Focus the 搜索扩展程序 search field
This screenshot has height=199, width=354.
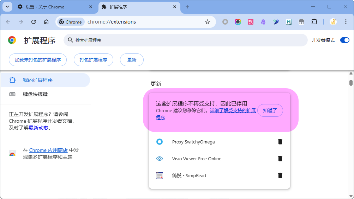click(x=186, y=40)
